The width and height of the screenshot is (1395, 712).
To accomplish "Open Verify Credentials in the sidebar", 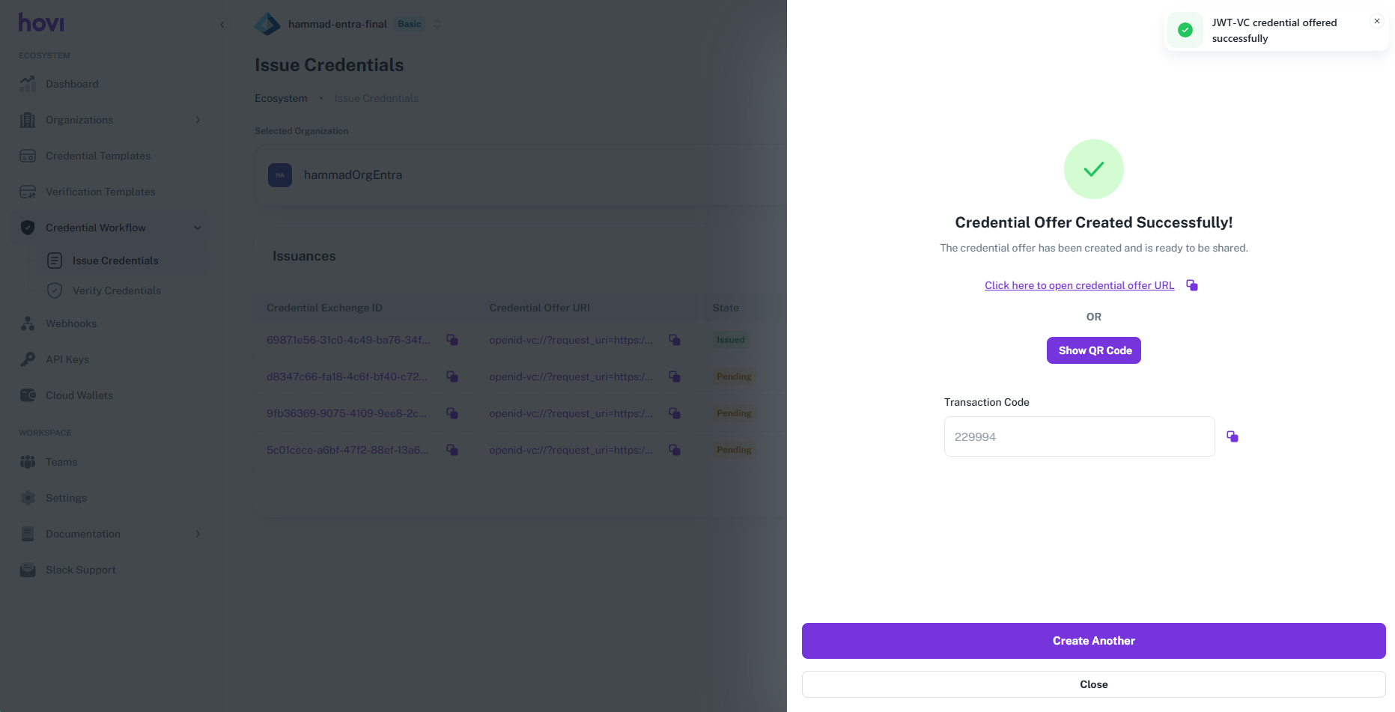I will coord(116,290).
